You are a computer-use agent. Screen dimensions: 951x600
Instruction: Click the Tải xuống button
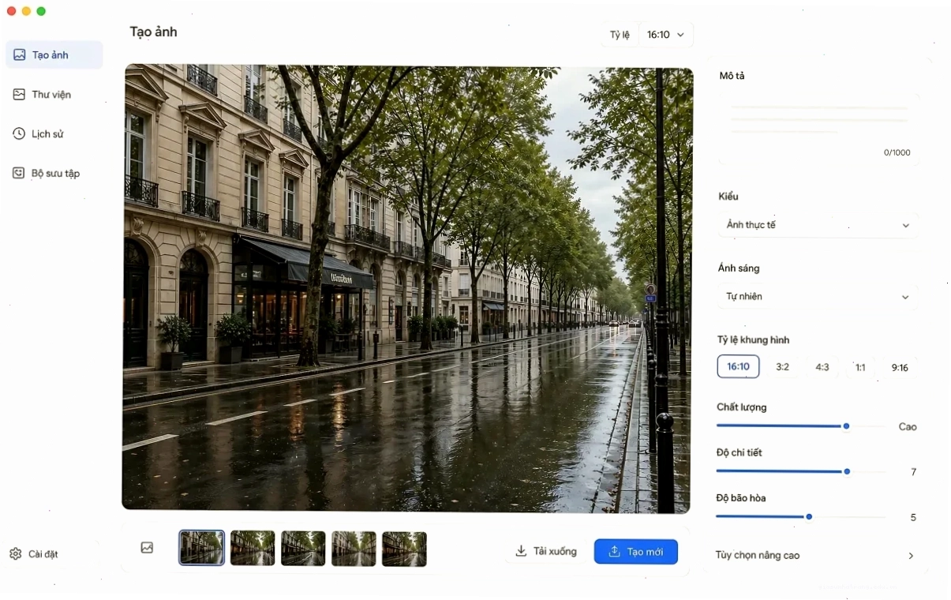coord(547,551)
